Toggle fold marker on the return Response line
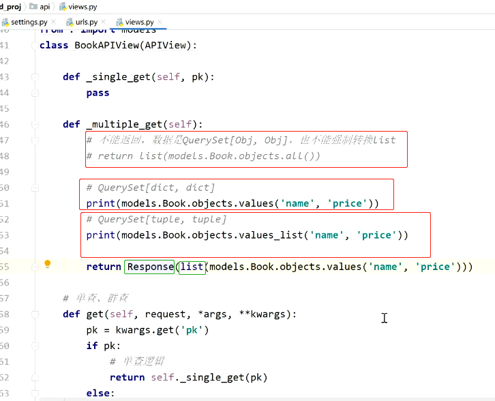This screenshot has height=401, width=495. 35,267
